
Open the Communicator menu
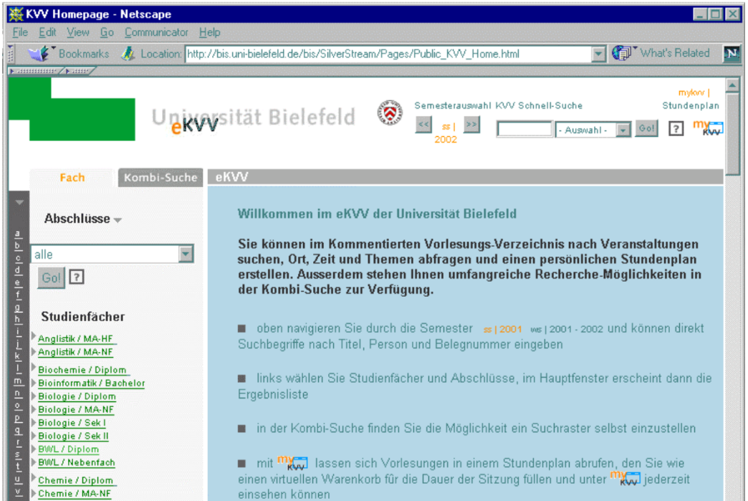pyautogui.click(x=156, y=32)
